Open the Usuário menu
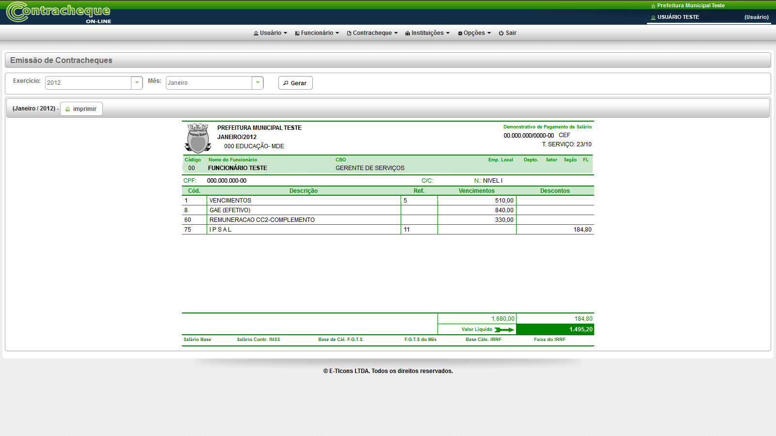This screenshot has width=776, height=436. [270, 33]
